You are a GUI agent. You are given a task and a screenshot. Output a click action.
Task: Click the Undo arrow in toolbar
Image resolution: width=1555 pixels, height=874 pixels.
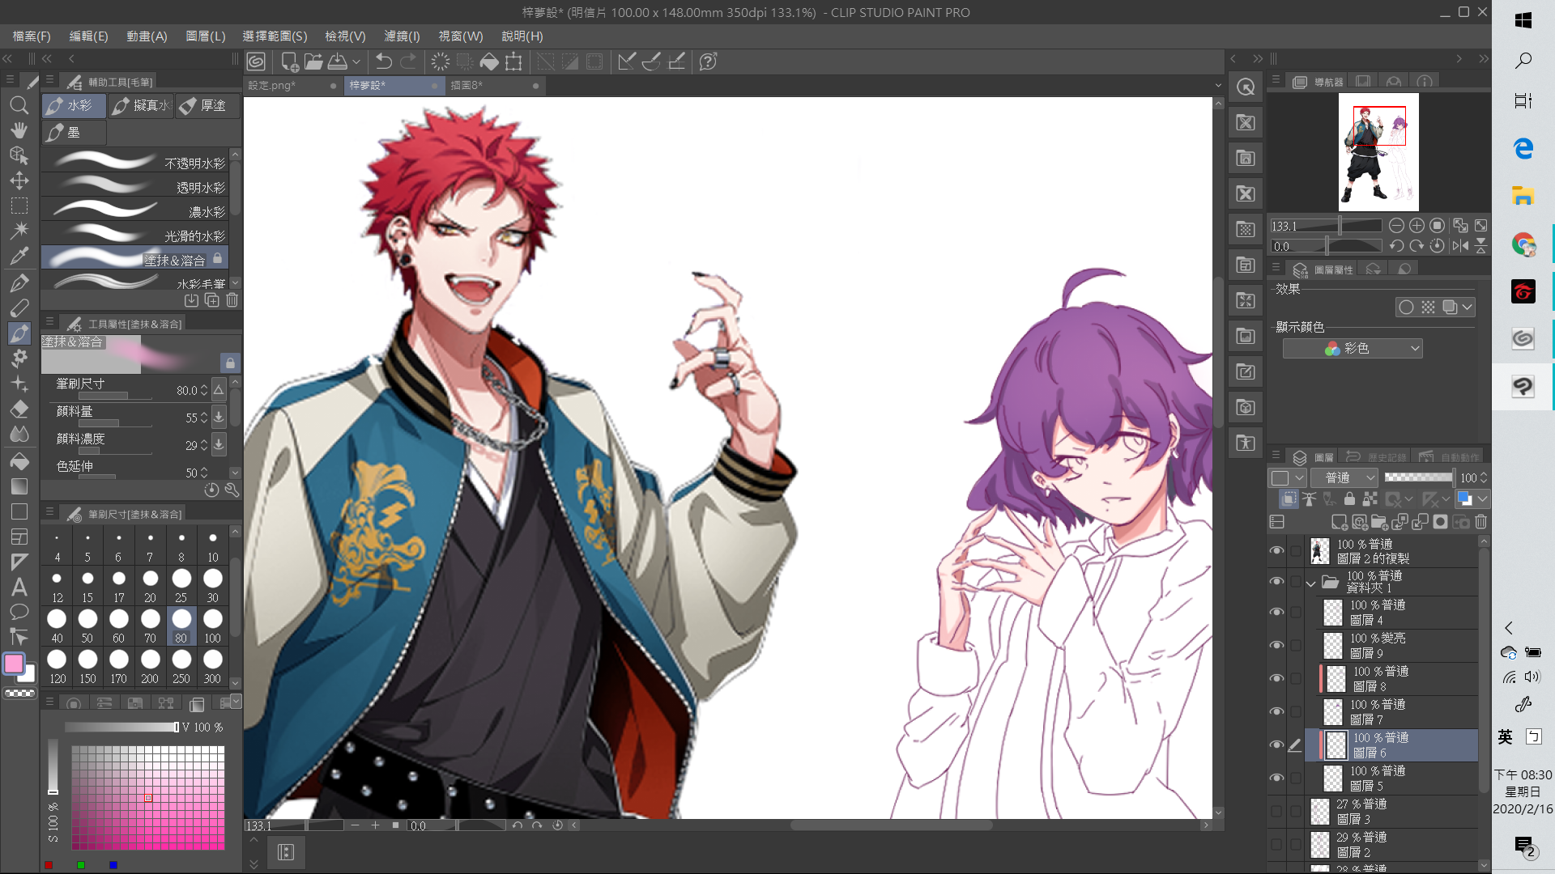[x=384, y=62]
